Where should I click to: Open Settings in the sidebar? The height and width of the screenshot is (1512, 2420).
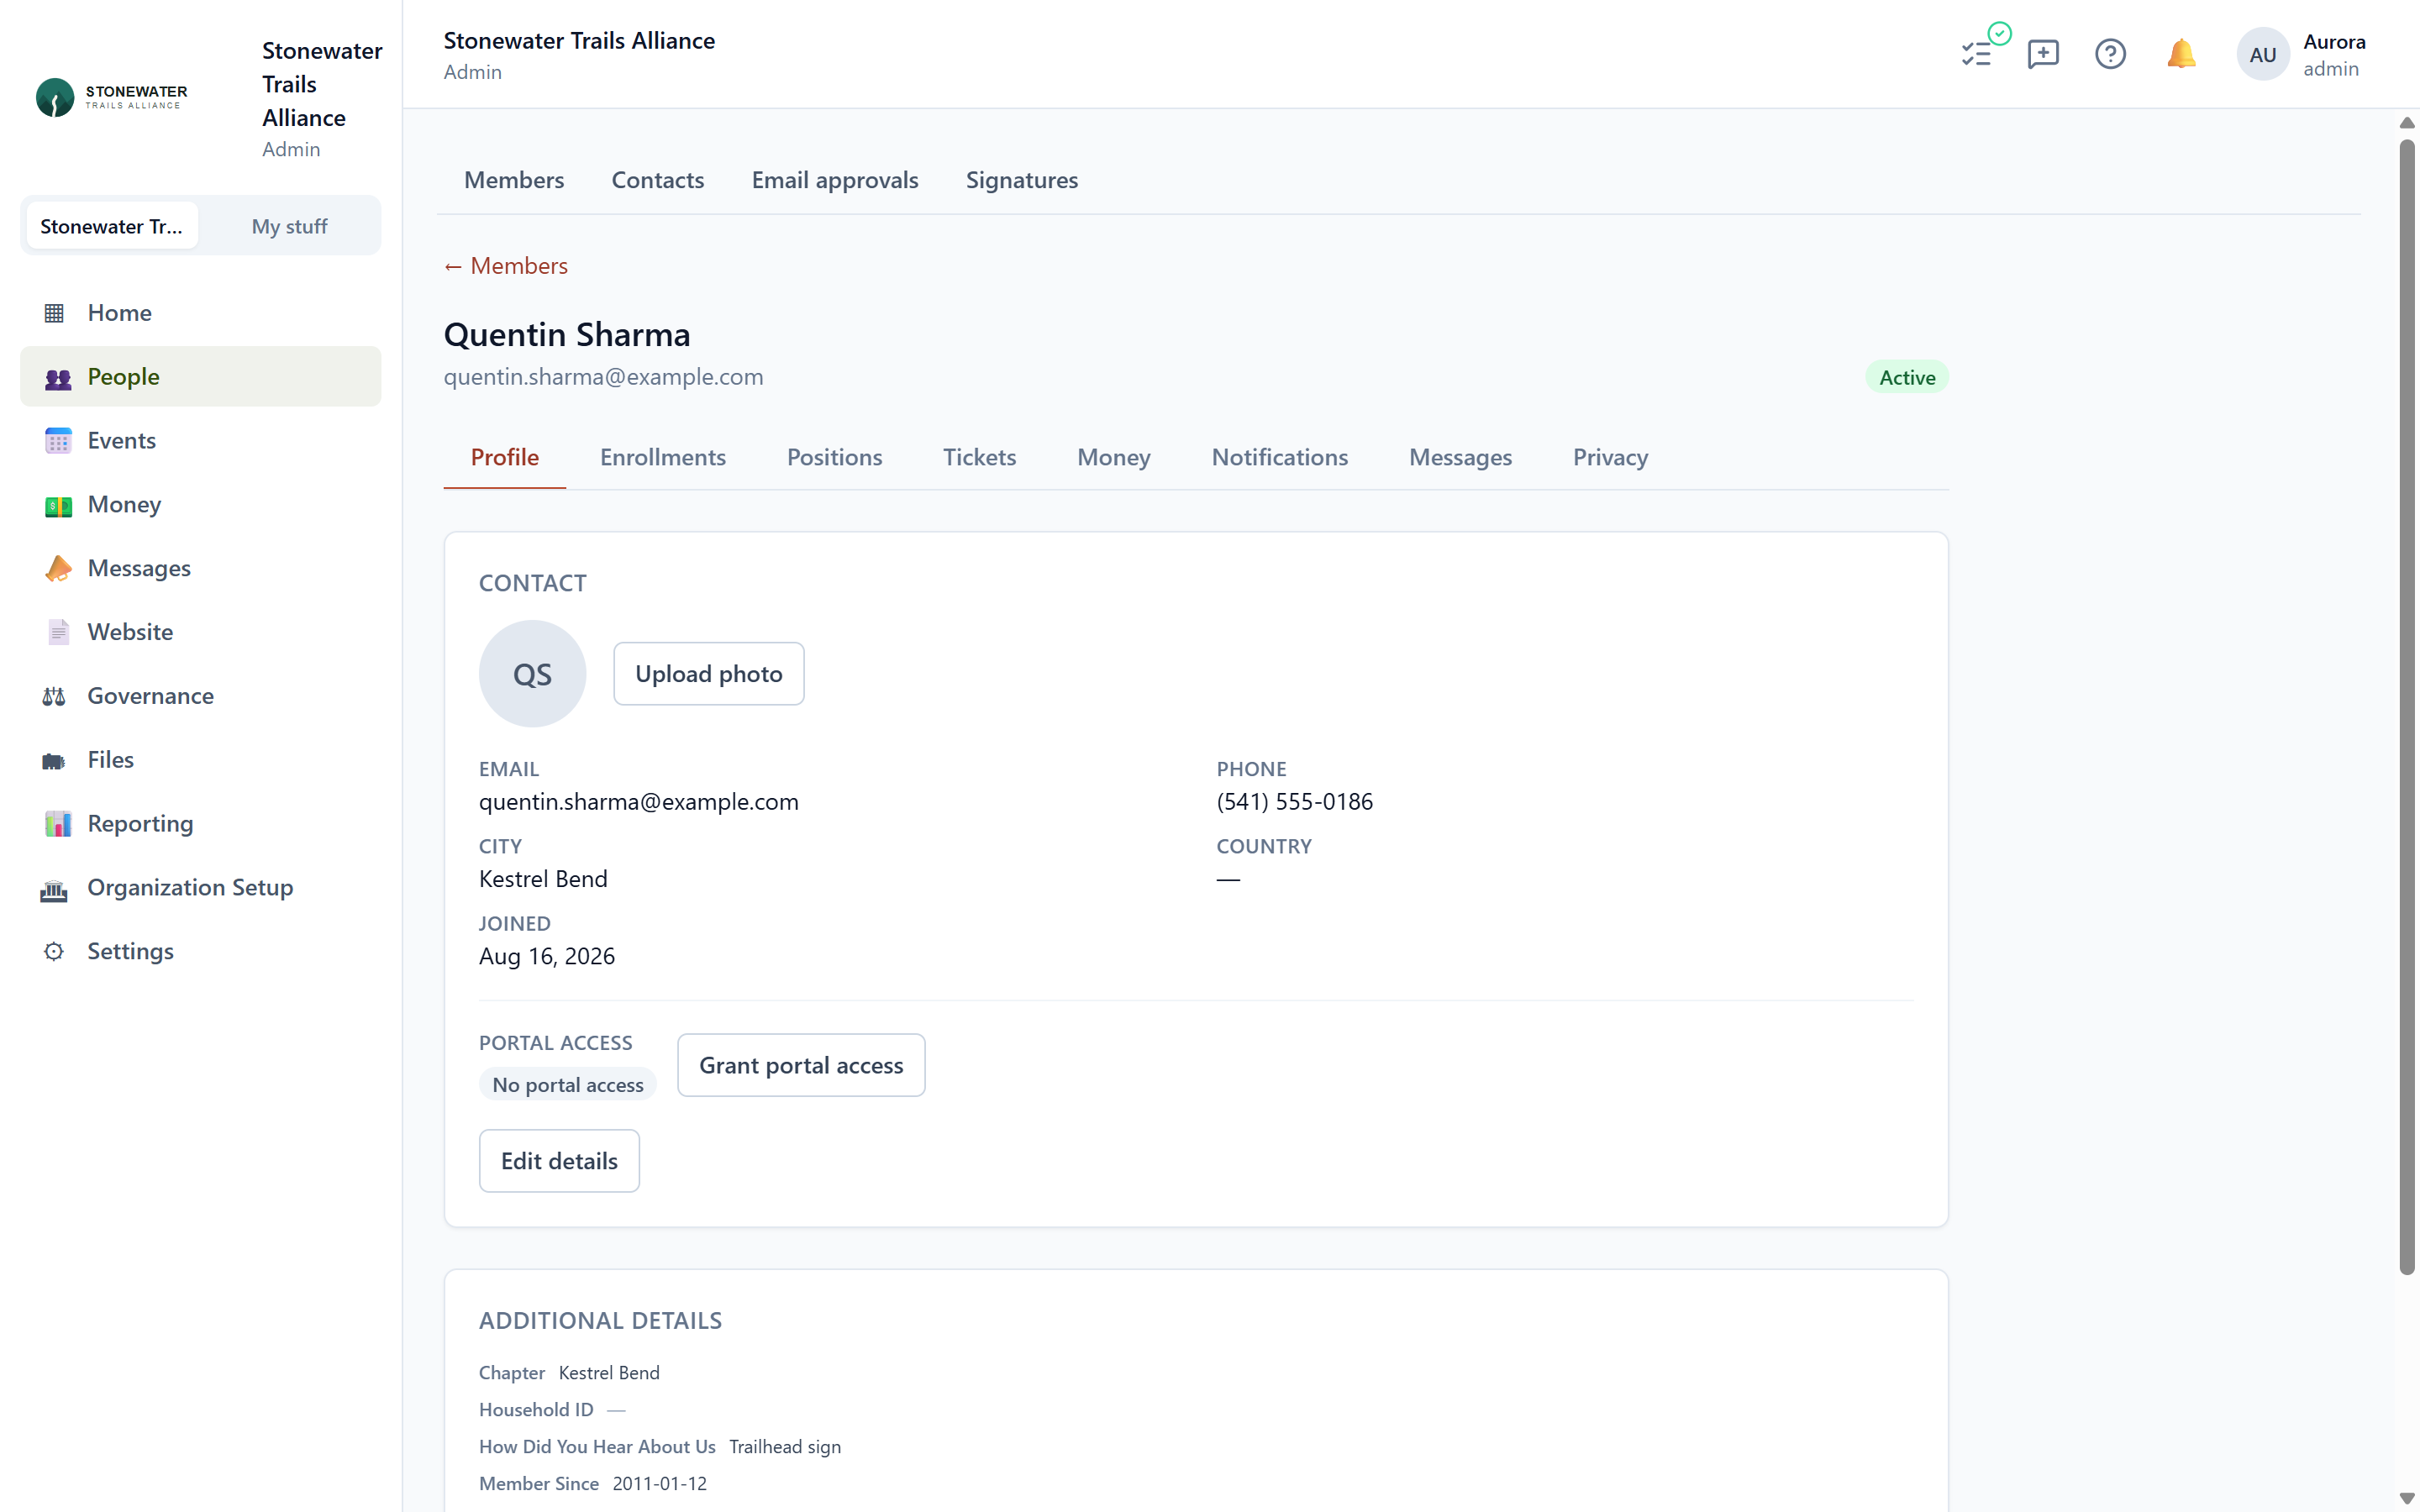click(201, 951)
